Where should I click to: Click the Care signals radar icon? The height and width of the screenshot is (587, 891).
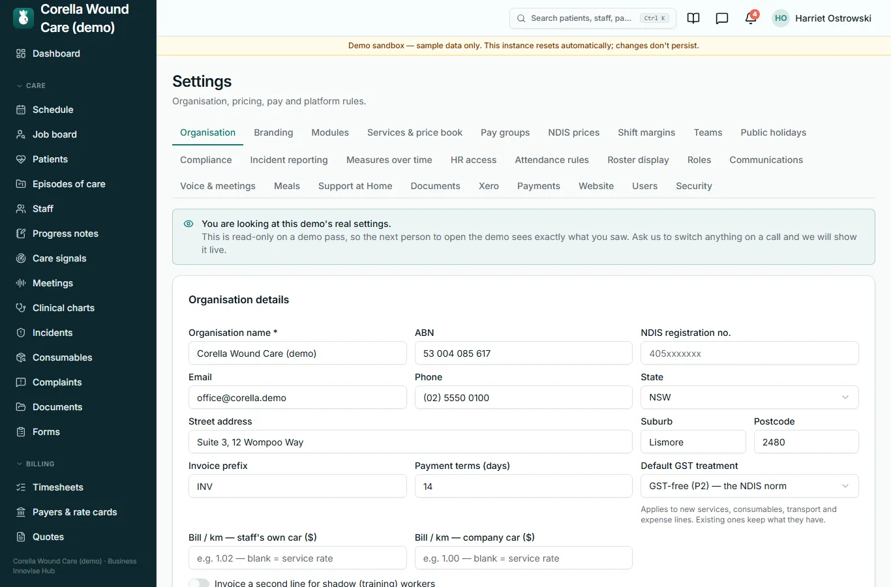[x=21, y=258]
